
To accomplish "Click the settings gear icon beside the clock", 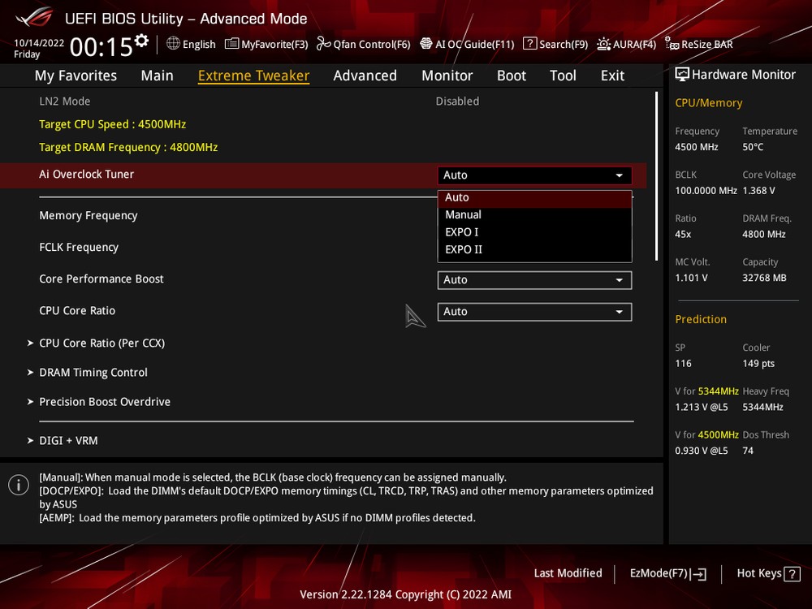I will (142, 40).
